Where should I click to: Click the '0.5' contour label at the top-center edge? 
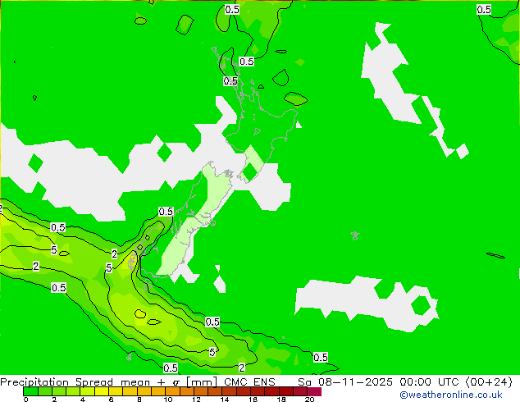click(232, 9)
